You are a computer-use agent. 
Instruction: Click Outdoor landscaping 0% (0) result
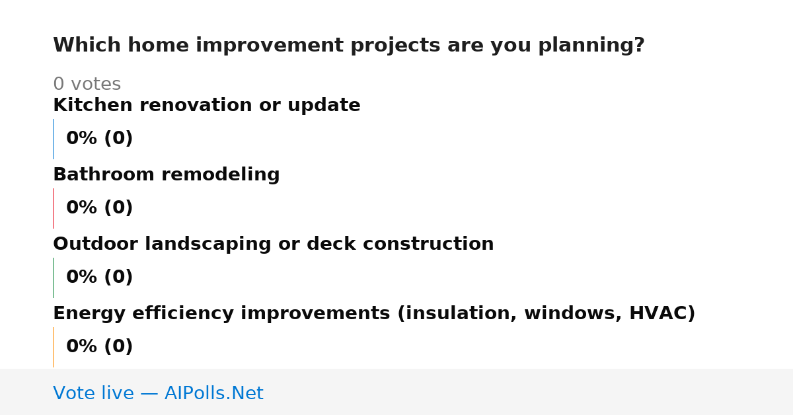click(x=100, y=278)
